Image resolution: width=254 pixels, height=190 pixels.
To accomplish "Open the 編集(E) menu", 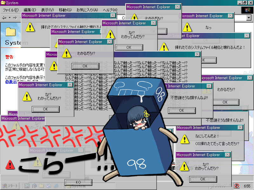I will pos(30,10).
